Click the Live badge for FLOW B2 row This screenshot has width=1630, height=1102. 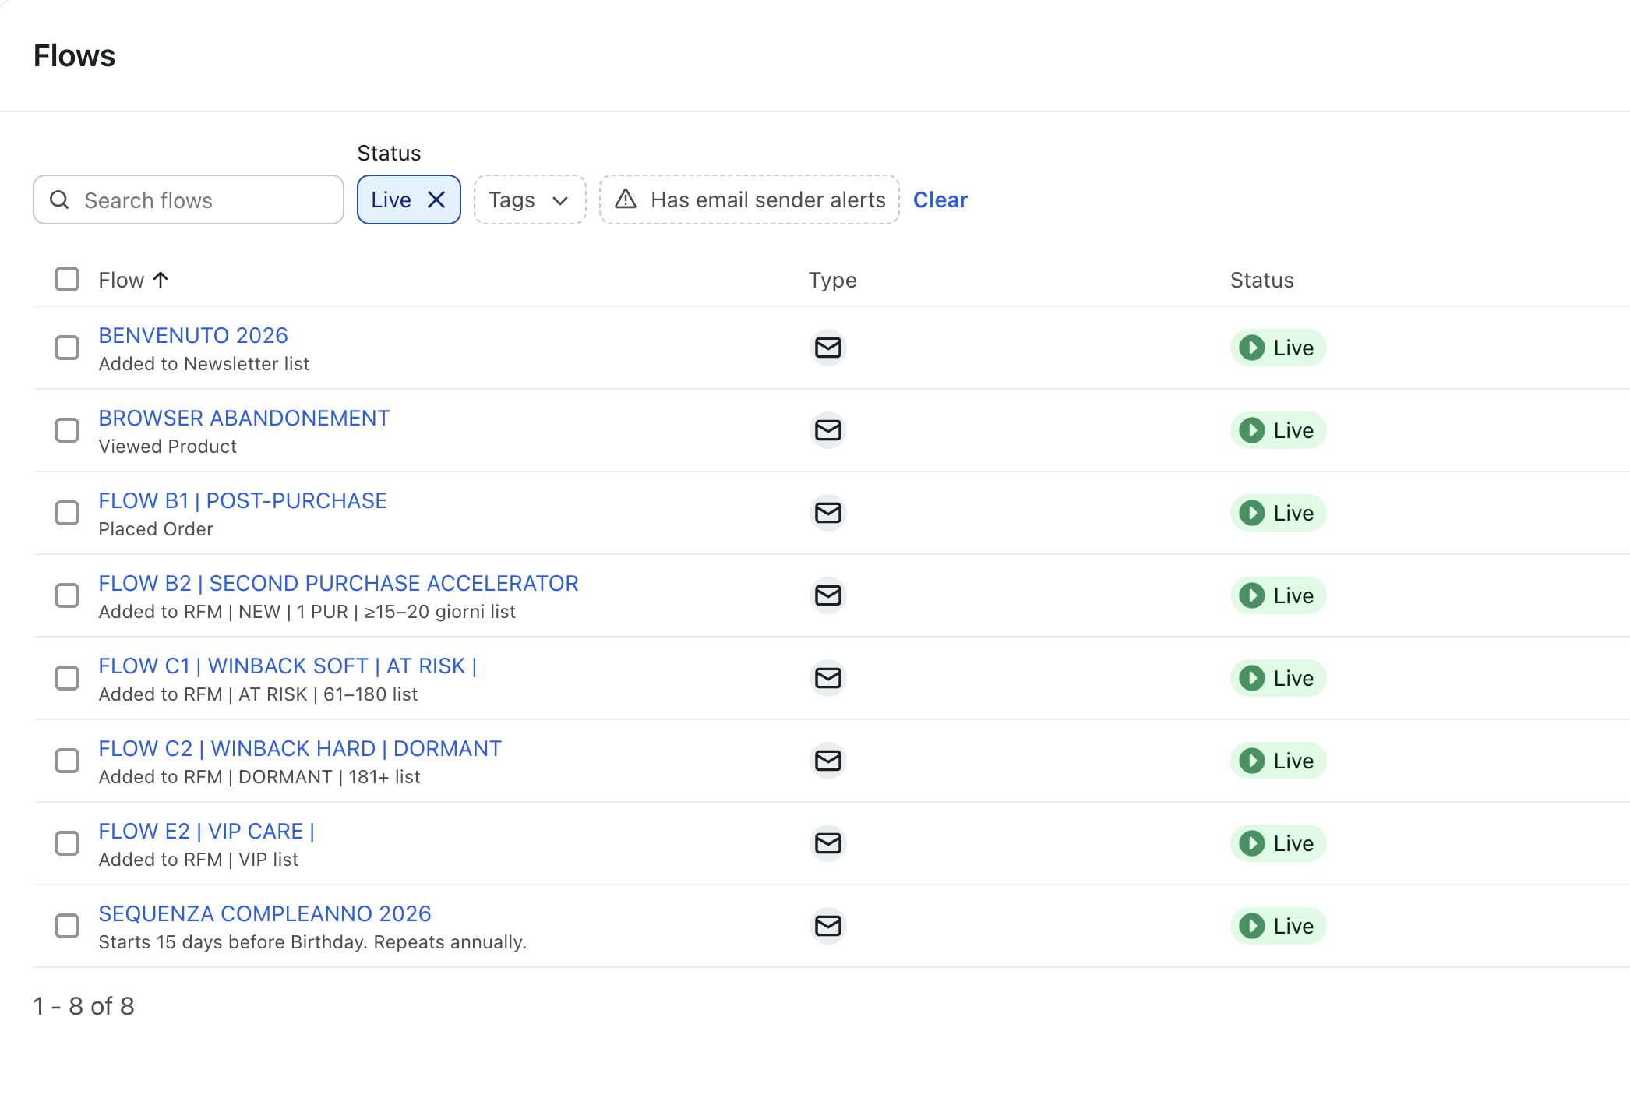[1278, 595]
